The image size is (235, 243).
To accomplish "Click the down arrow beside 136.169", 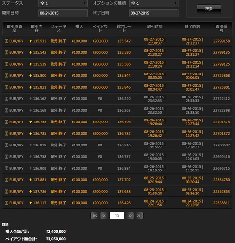I will pos(31,111).
